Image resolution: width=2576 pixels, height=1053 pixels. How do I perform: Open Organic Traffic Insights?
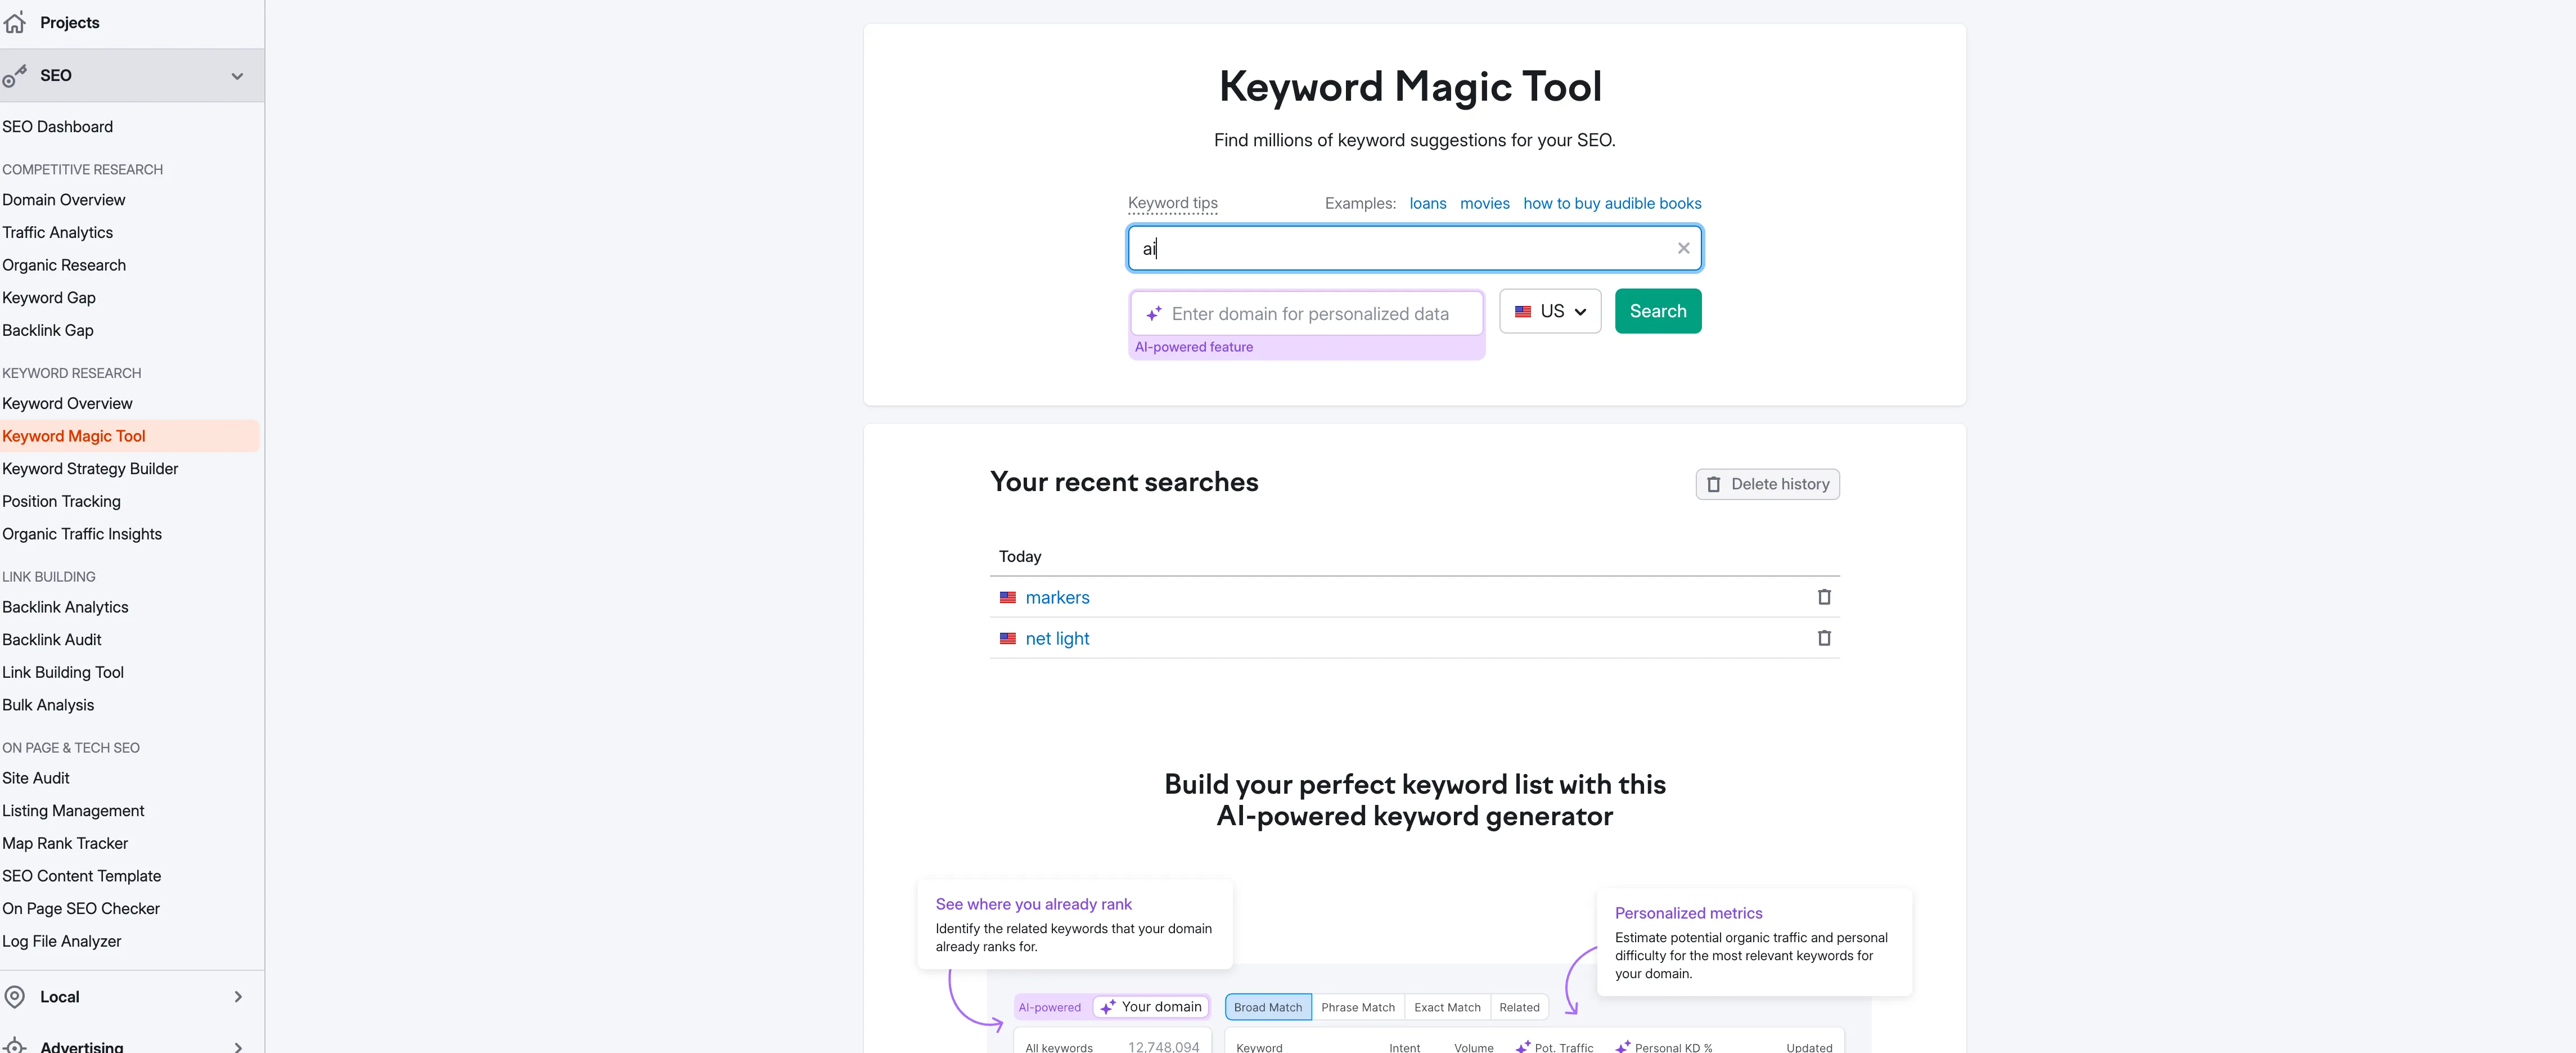coord(82,534)
